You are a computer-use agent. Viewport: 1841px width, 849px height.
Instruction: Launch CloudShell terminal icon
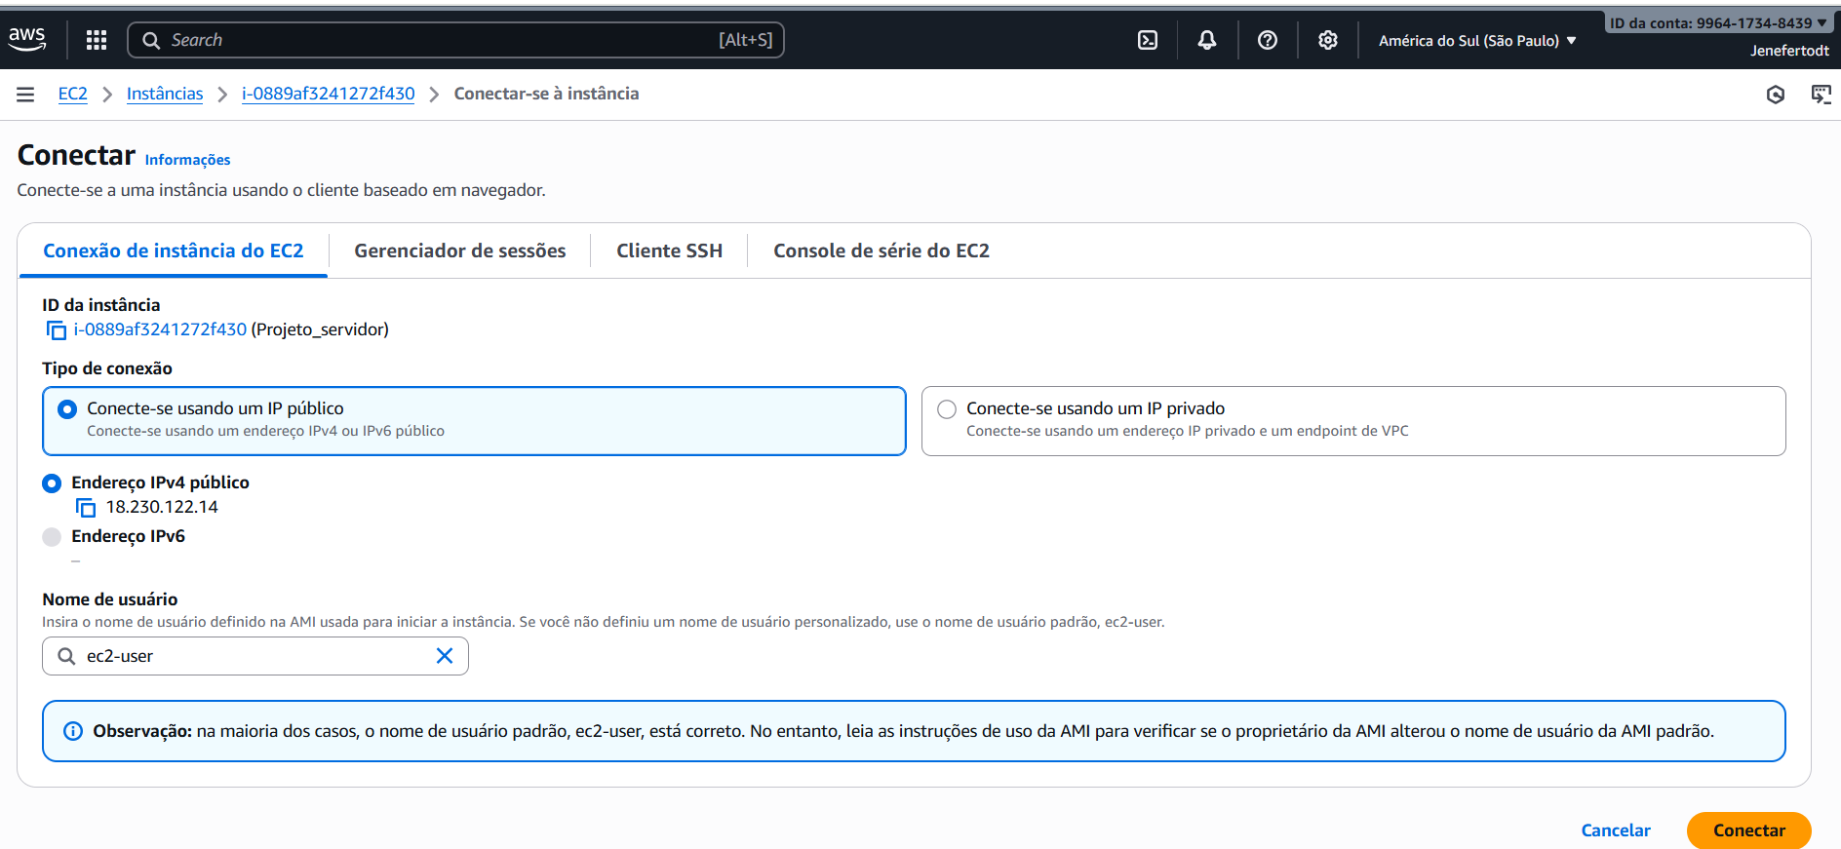point(1148,40)
